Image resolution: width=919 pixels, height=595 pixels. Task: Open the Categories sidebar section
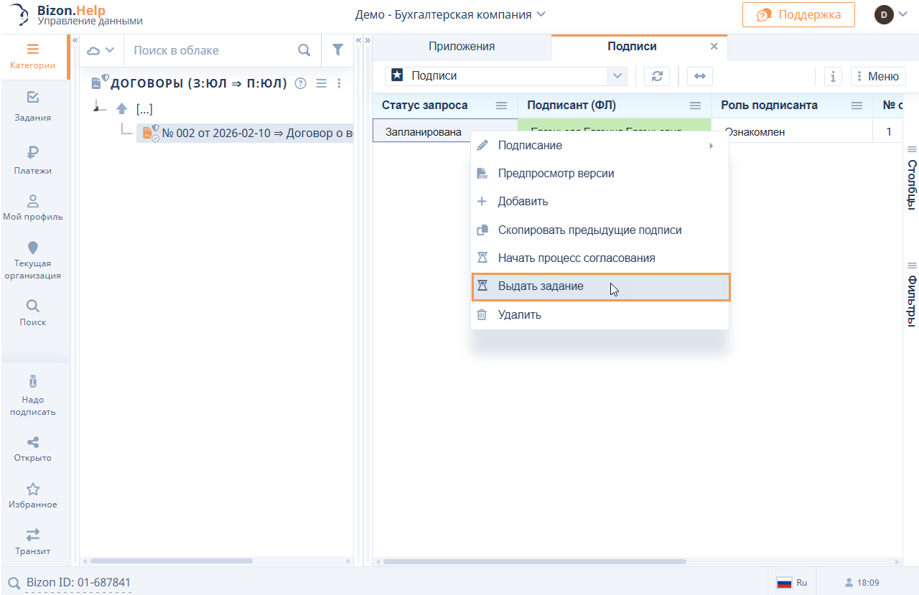(x=32, y=56)
